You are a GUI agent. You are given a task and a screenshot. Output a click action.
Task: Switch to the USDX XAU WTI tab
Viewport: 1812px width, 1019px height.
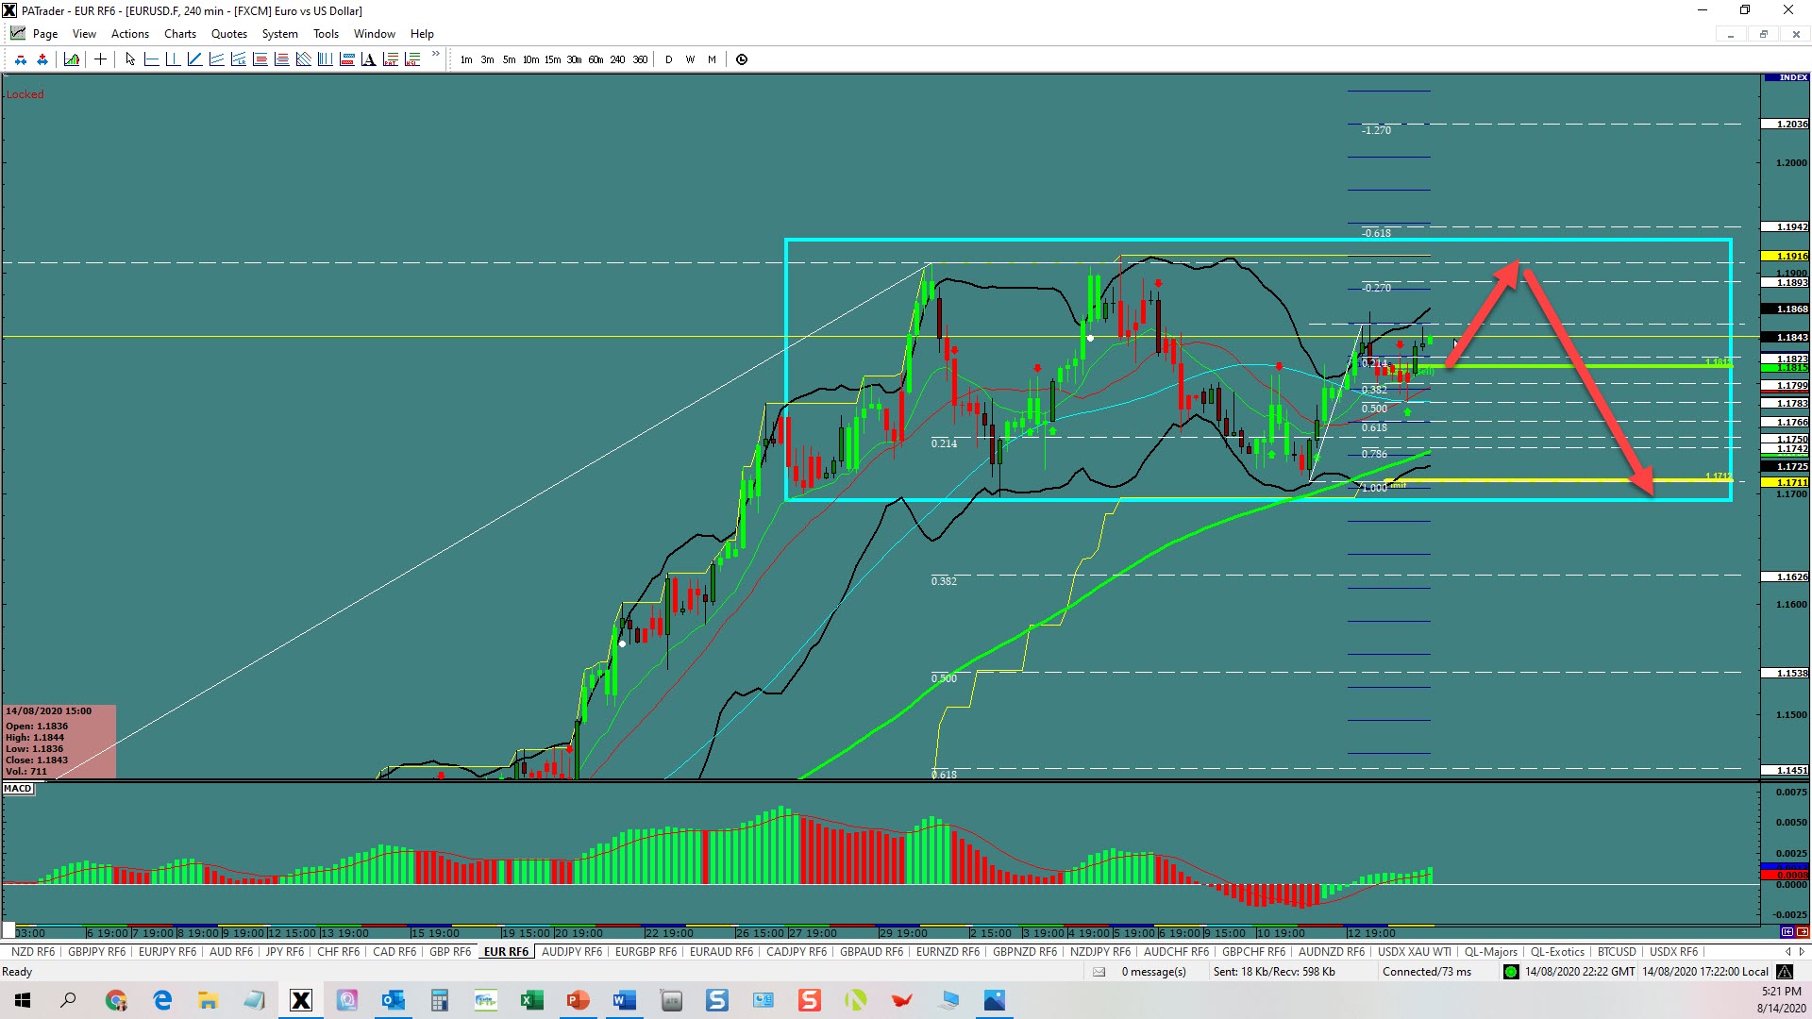(x=1415, y=952)
